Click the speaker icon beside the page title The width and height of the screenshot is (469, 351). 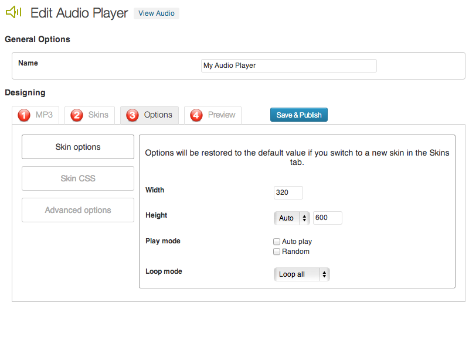pos(13,12)
